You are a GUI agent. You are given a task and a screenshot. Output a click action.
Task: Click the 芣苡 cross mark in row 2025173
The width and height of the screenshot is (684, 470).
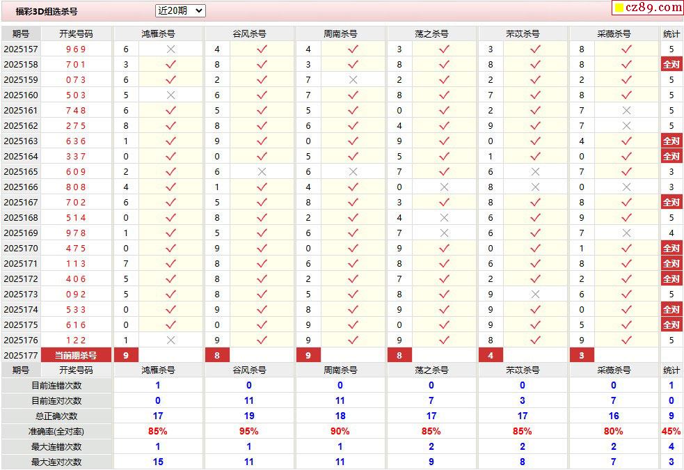536,294
